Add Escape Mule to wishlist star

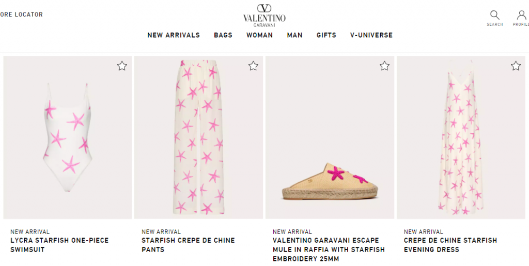click(x=384, y=66)
